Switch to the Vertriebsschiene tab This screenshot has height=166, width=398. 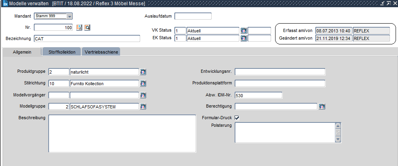[101, 52]
